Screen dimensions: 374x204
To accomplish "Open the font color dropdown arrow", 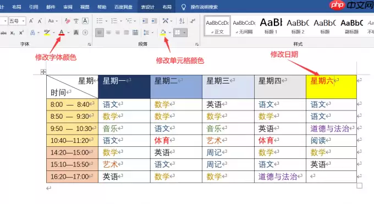I will [68, 32].
